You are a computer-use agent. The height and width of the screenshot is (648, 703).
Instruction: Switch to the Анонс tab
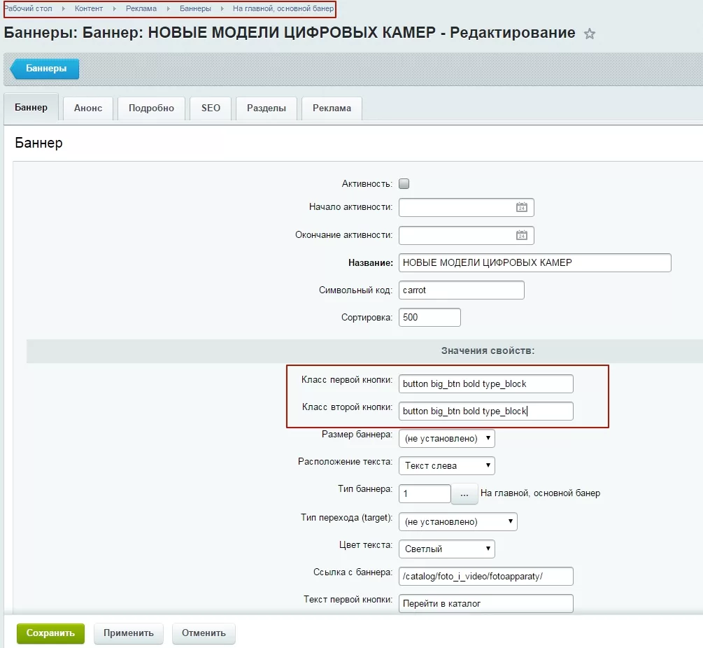coord(88,108)
